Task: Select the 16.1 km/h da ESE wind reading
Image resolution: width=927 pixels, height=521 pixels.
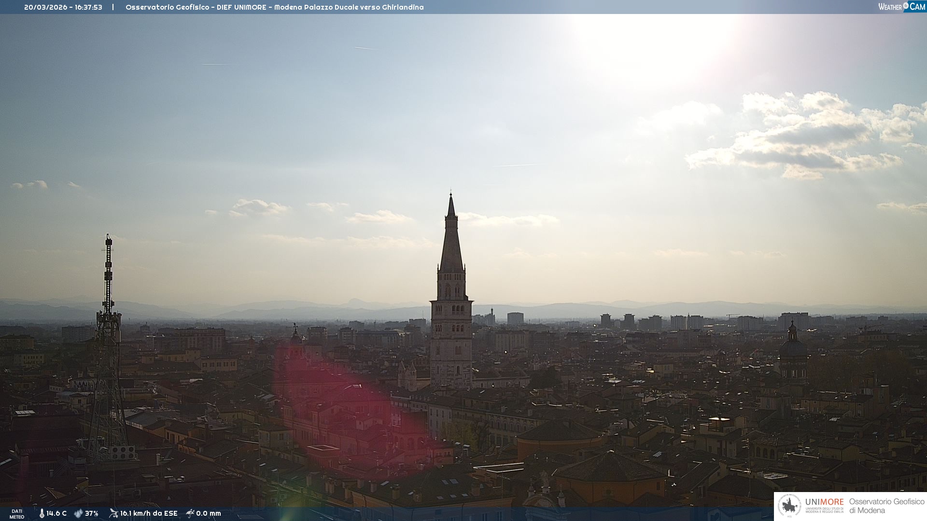Action: (149, 514)
